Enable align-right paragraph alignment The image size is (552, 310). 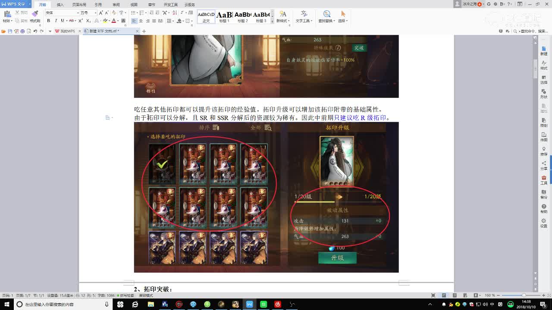click(148, 21)
